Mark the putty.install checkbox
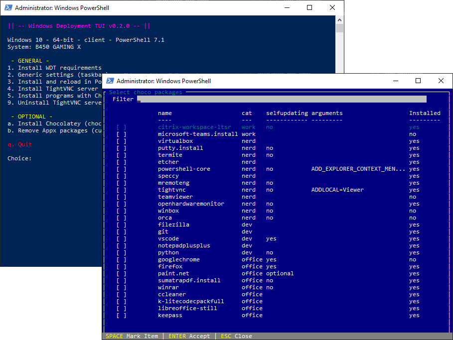 (121, 148)
